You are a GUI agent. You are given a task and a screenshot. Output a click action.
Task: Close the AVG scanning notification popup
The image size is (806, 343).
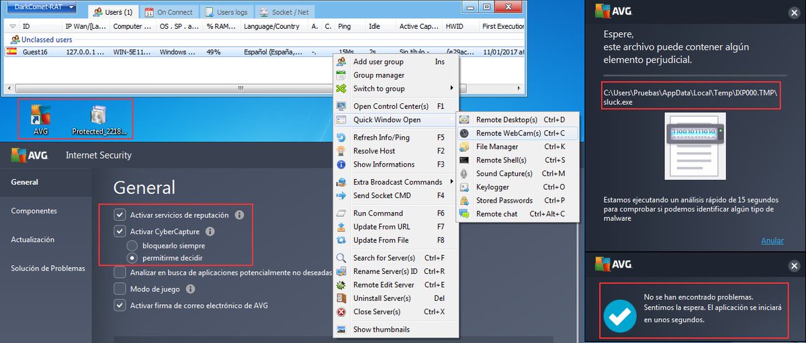[x=795, y=12]
